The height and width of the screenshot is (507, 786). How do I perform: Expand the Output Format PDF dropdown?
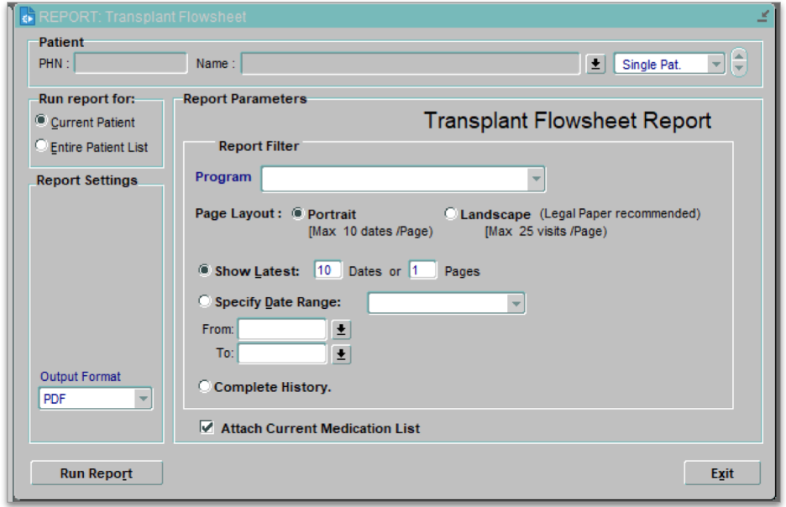click(x=143, y=400)
